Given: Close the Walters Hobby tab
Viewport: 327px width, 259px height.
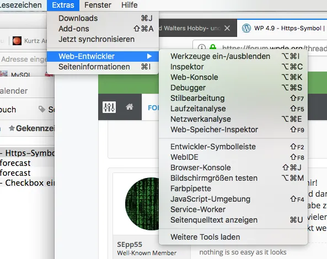Looking at the screenshot, I should [x=227, y=28].
